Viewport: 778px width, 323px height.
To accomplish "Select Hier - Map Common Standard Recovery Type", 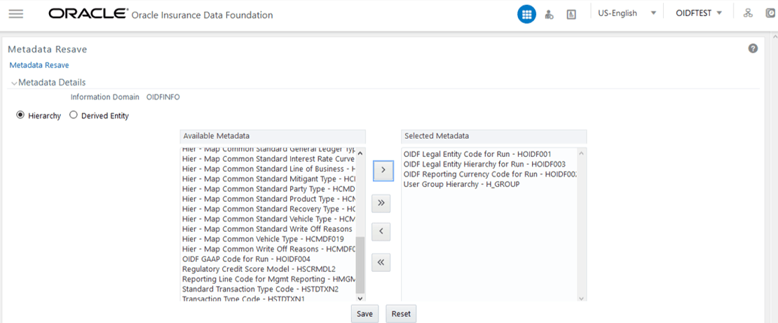I will click(268, 209).
